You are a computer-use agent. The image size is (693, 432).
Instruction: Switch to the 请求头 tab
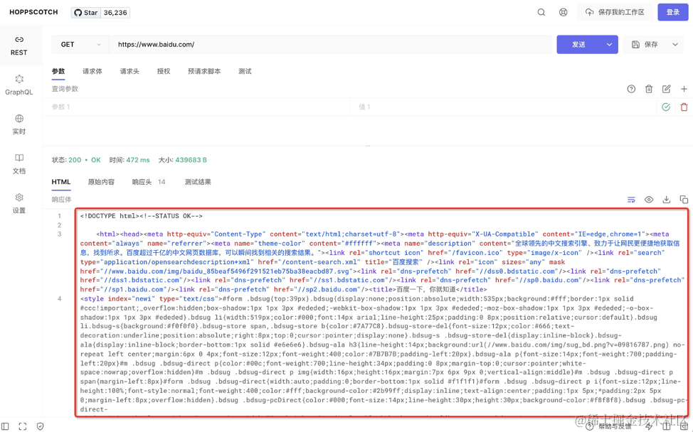[x=129, y=72]
